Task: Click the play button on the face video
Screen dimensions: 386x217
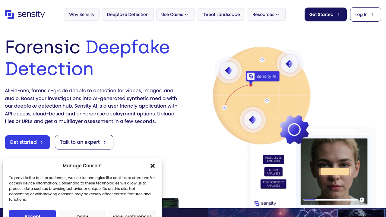Action: pos(362,200)
